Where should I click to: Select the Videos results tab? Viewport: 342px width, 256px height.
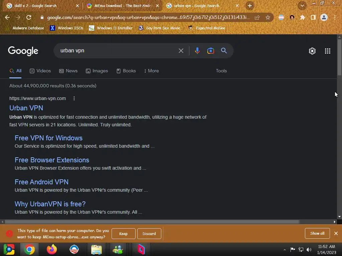[40, 71]
